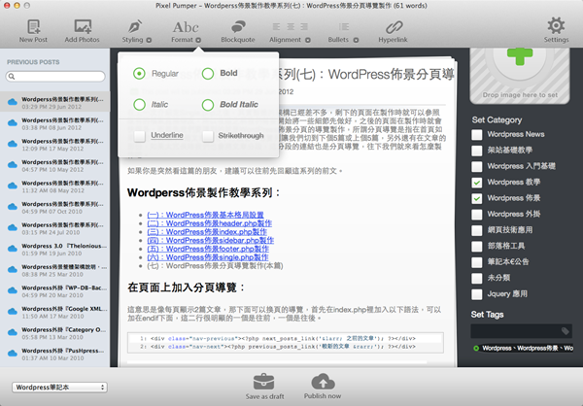
Task: Select the Regular radio button
Action: tap(139, 73)
